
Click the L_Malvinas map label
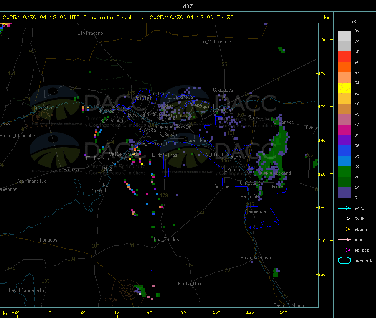(x=165, y=155)
